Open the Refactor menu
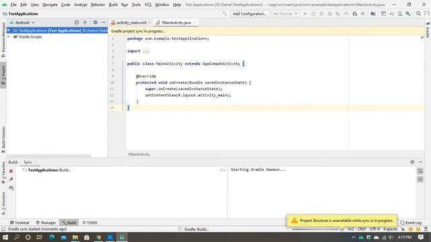 click(x=98, y=5)
